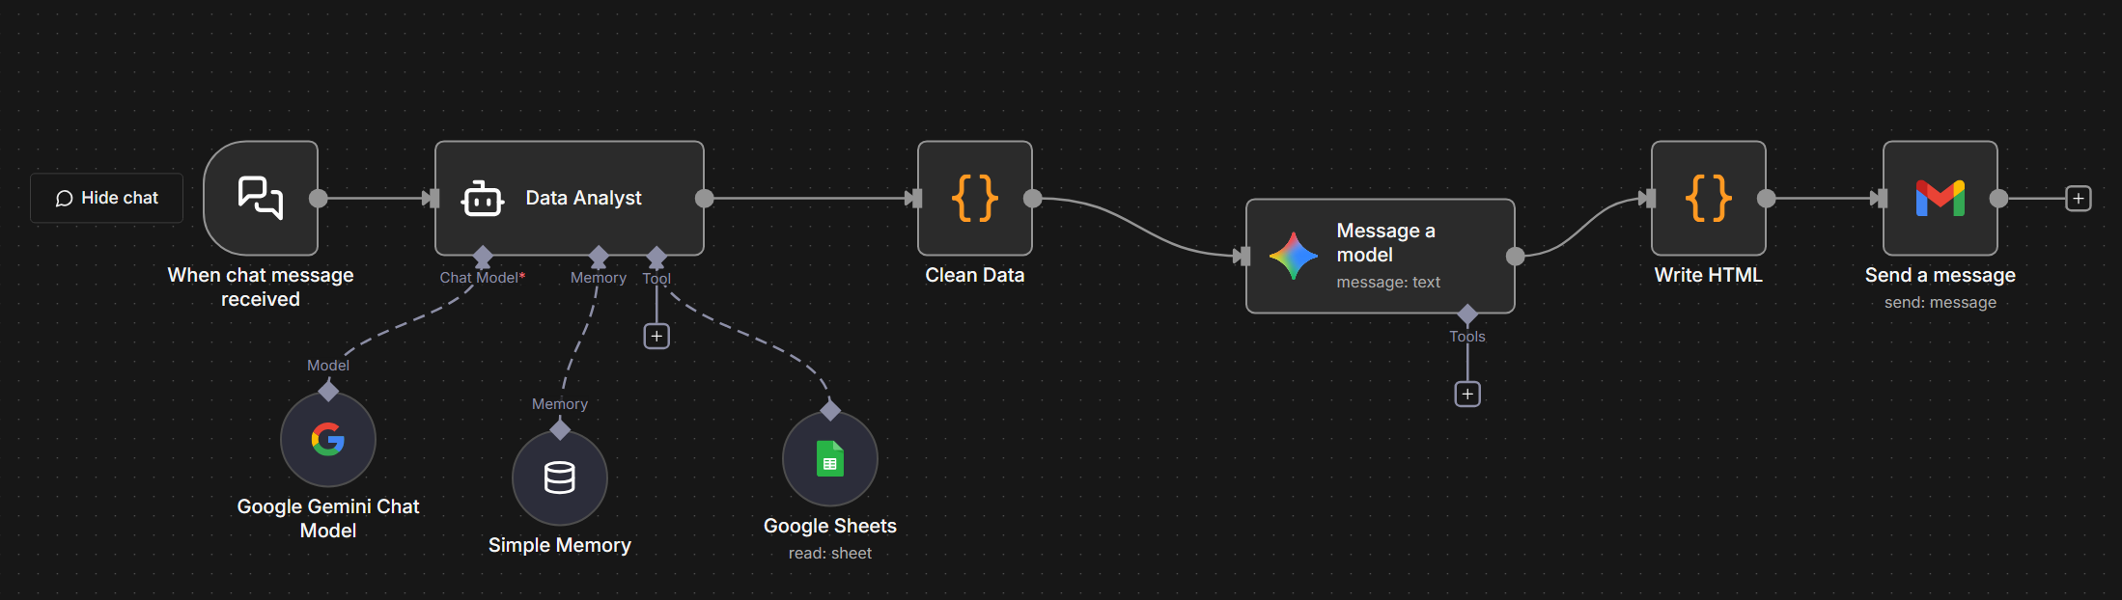The width and height of the screenshot is (2122, 600).
Task: Select the Clean Data code node
Action: (x=974, y=198)
